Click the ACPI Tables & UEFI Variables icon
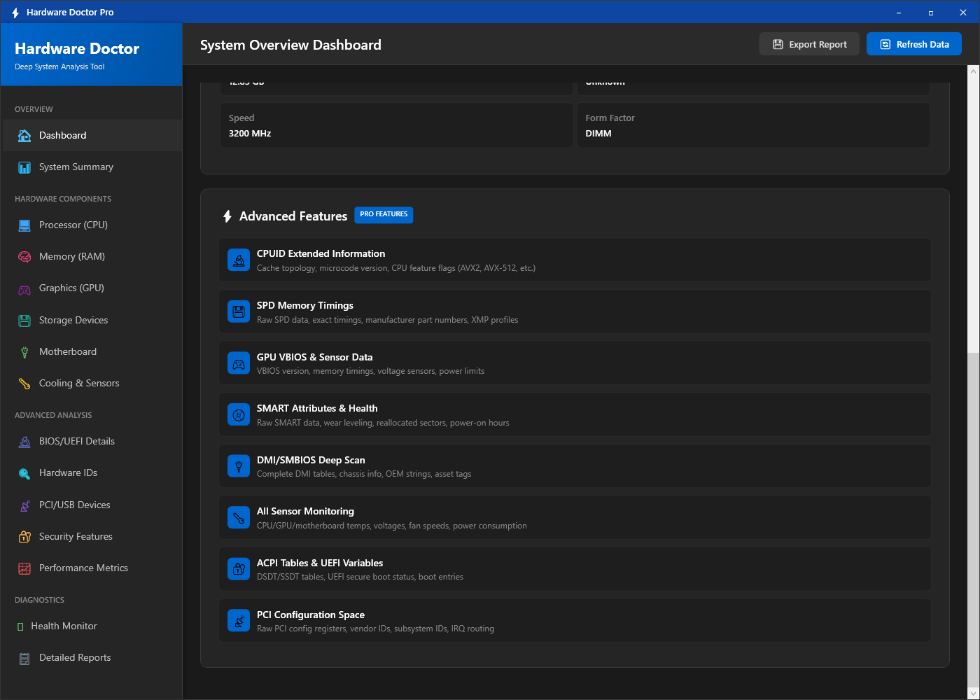The image size is (980, 700). [x=239, y=569]
